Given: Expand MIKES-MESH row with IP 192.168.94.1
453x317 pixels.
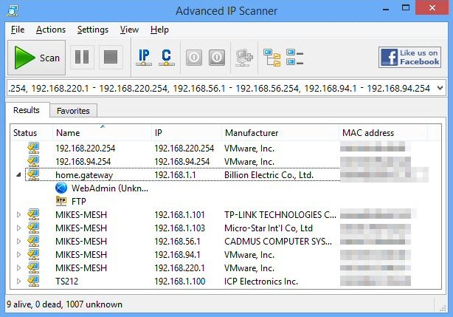Looking at the screenshot, I should [18, 254].
